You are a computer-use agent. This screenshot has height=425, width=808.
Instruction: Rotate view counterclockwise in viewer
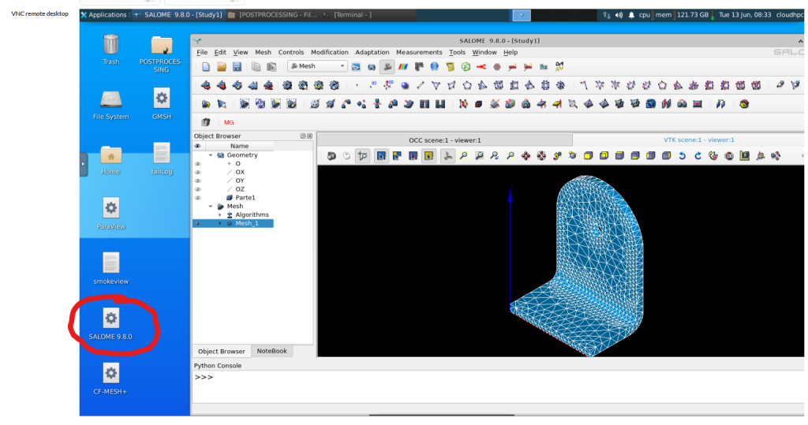683,155
